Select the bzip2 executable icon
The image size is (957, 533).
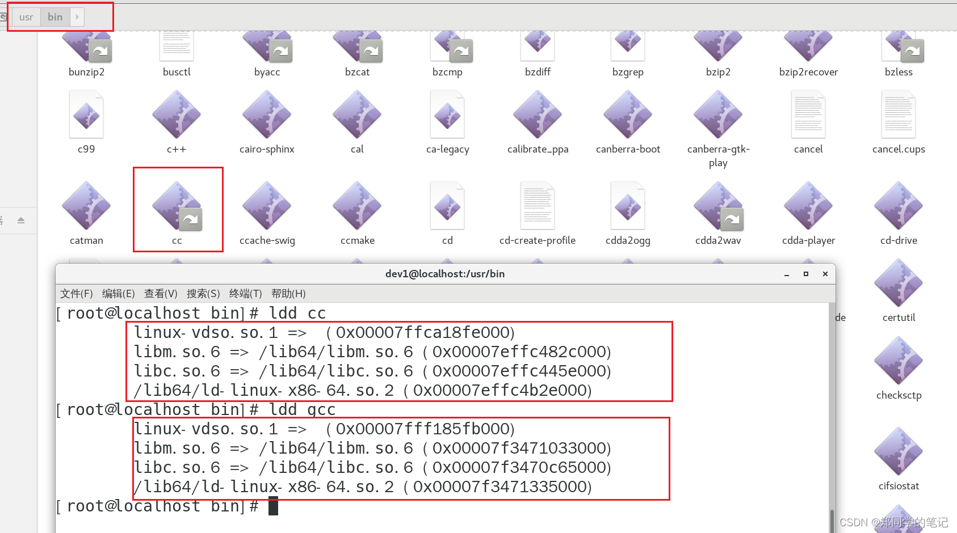pyautogui.click(x=718, y=46)
